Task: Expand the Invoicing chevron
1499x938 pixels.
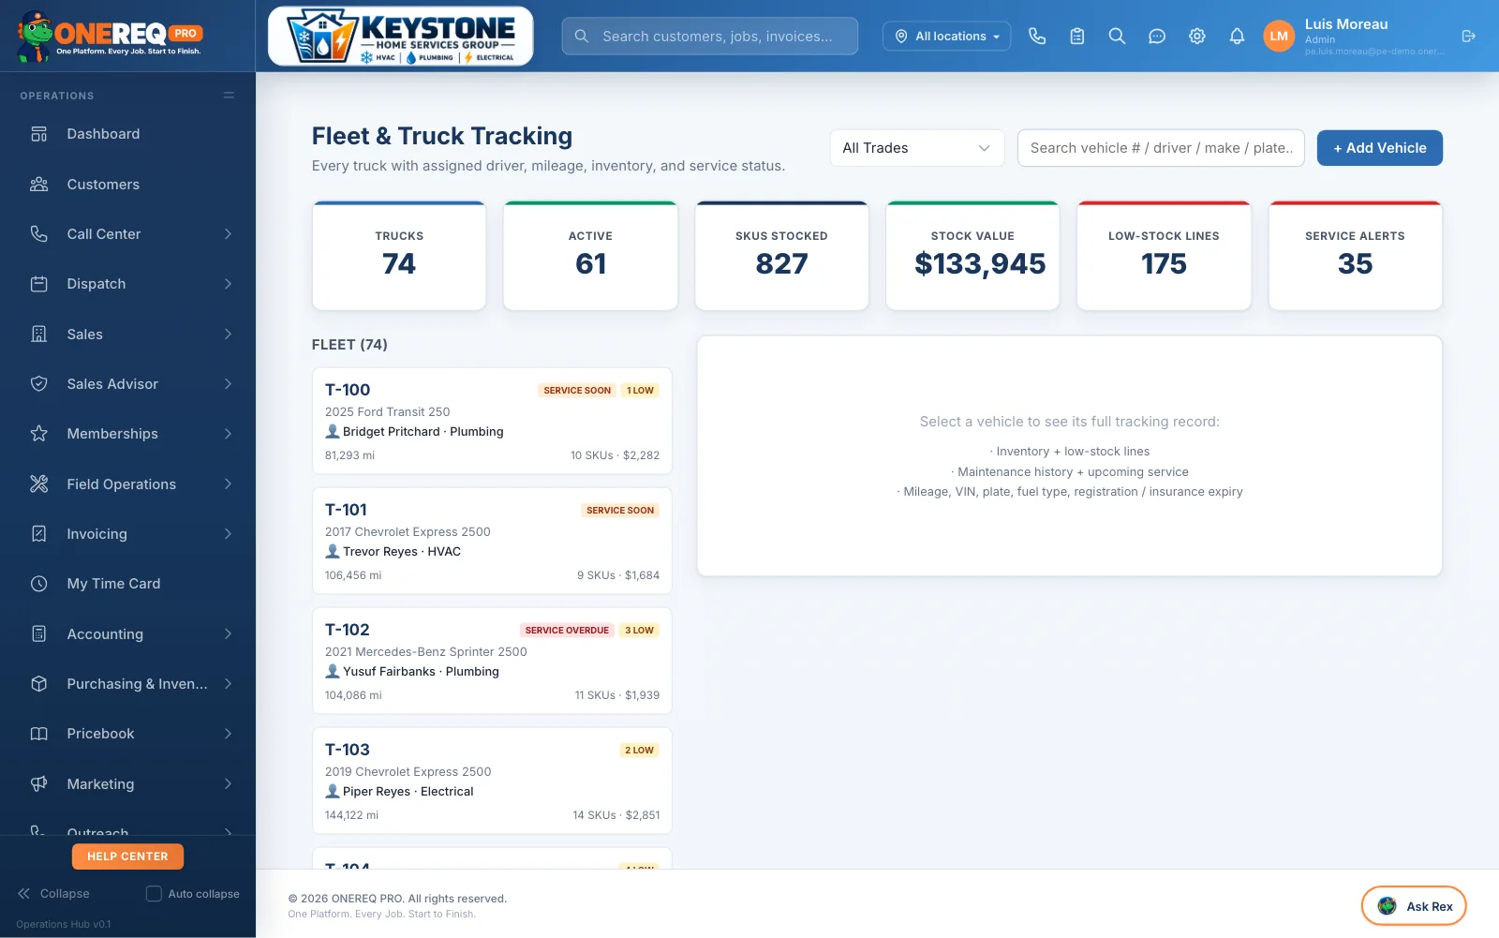Action: click(x=228, y=534)
